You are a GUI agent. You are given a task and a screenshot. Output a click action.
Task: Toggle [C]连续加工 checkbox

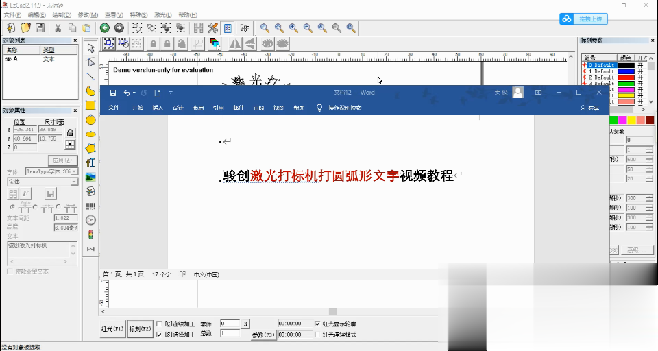click(x=159, y=324)
